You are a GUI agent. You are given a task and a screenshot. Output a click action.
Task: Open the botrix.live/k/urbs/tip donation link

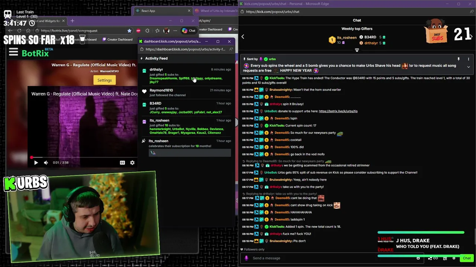coord(338,111)
